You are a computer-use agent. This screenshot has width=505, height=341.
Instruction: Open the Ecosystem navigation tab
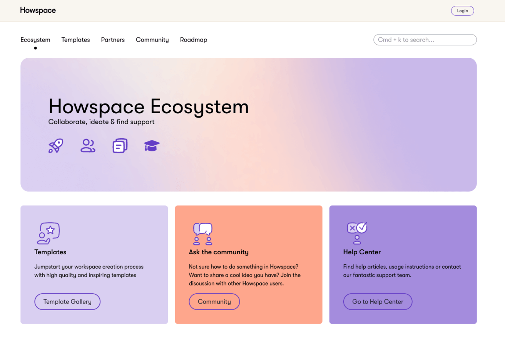[35, 40]
